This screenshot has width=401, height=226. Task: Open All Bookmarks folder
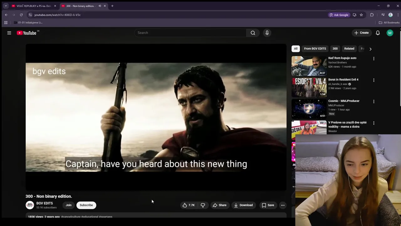[x=389, y=23]
